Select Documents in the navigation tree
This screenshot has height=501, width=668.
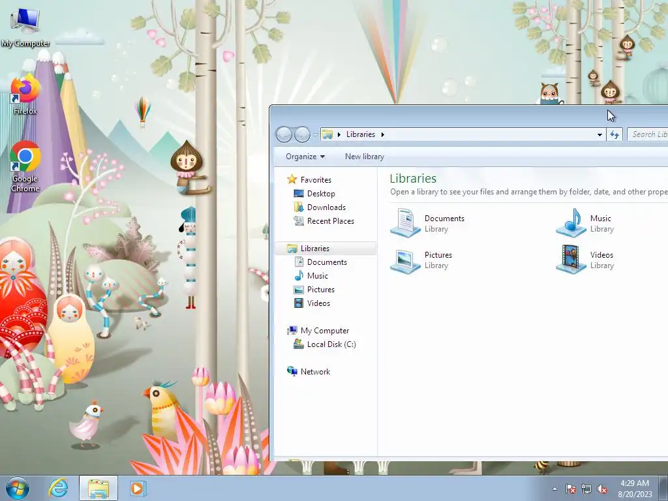327,262
